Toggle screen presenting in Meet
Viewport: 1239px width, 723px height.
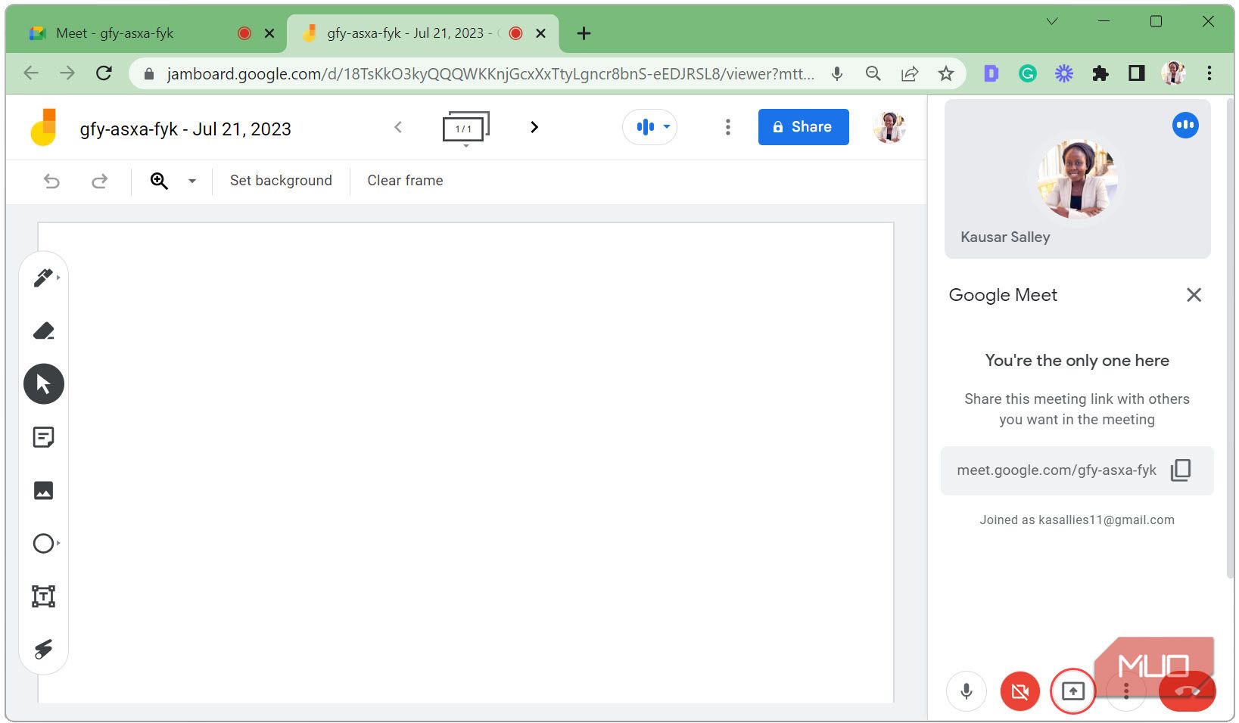click(1073, 690)
